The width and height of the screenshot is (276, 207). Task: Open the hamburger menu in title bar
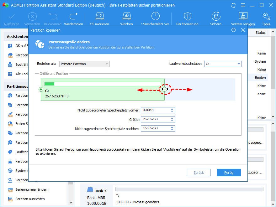(x=243, y=5)
